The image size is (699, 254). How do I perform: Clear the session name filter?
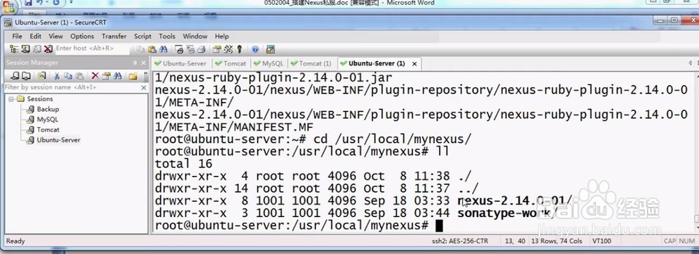143,88
